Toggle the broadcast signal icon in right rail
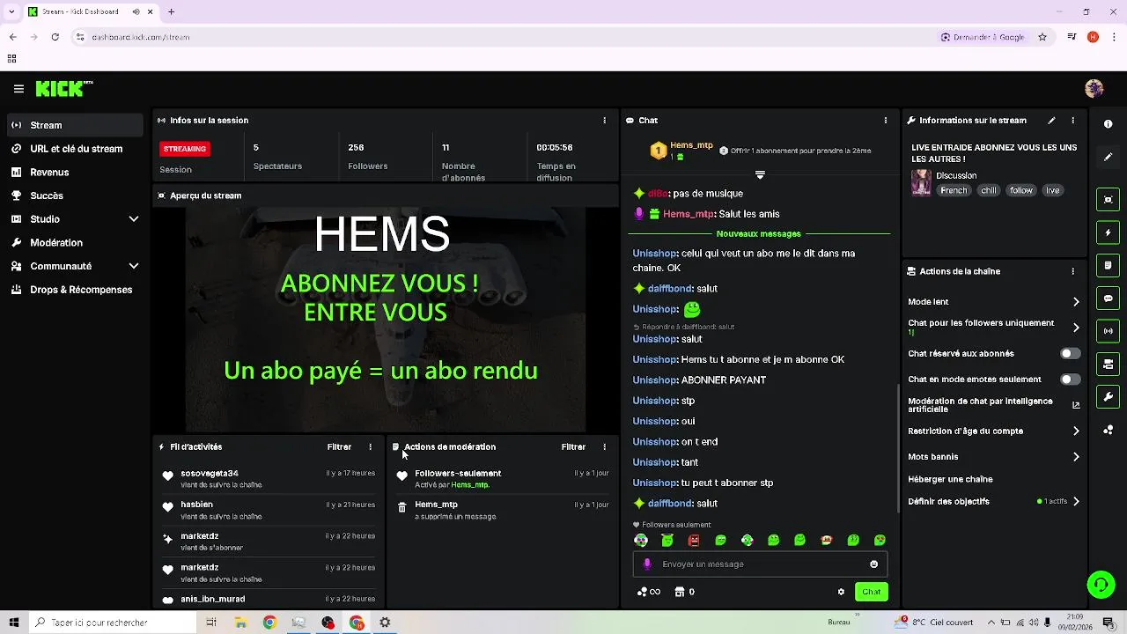Image resolution: width=1127 pixels, height=634 pixels. click(x=1108, y=331)
